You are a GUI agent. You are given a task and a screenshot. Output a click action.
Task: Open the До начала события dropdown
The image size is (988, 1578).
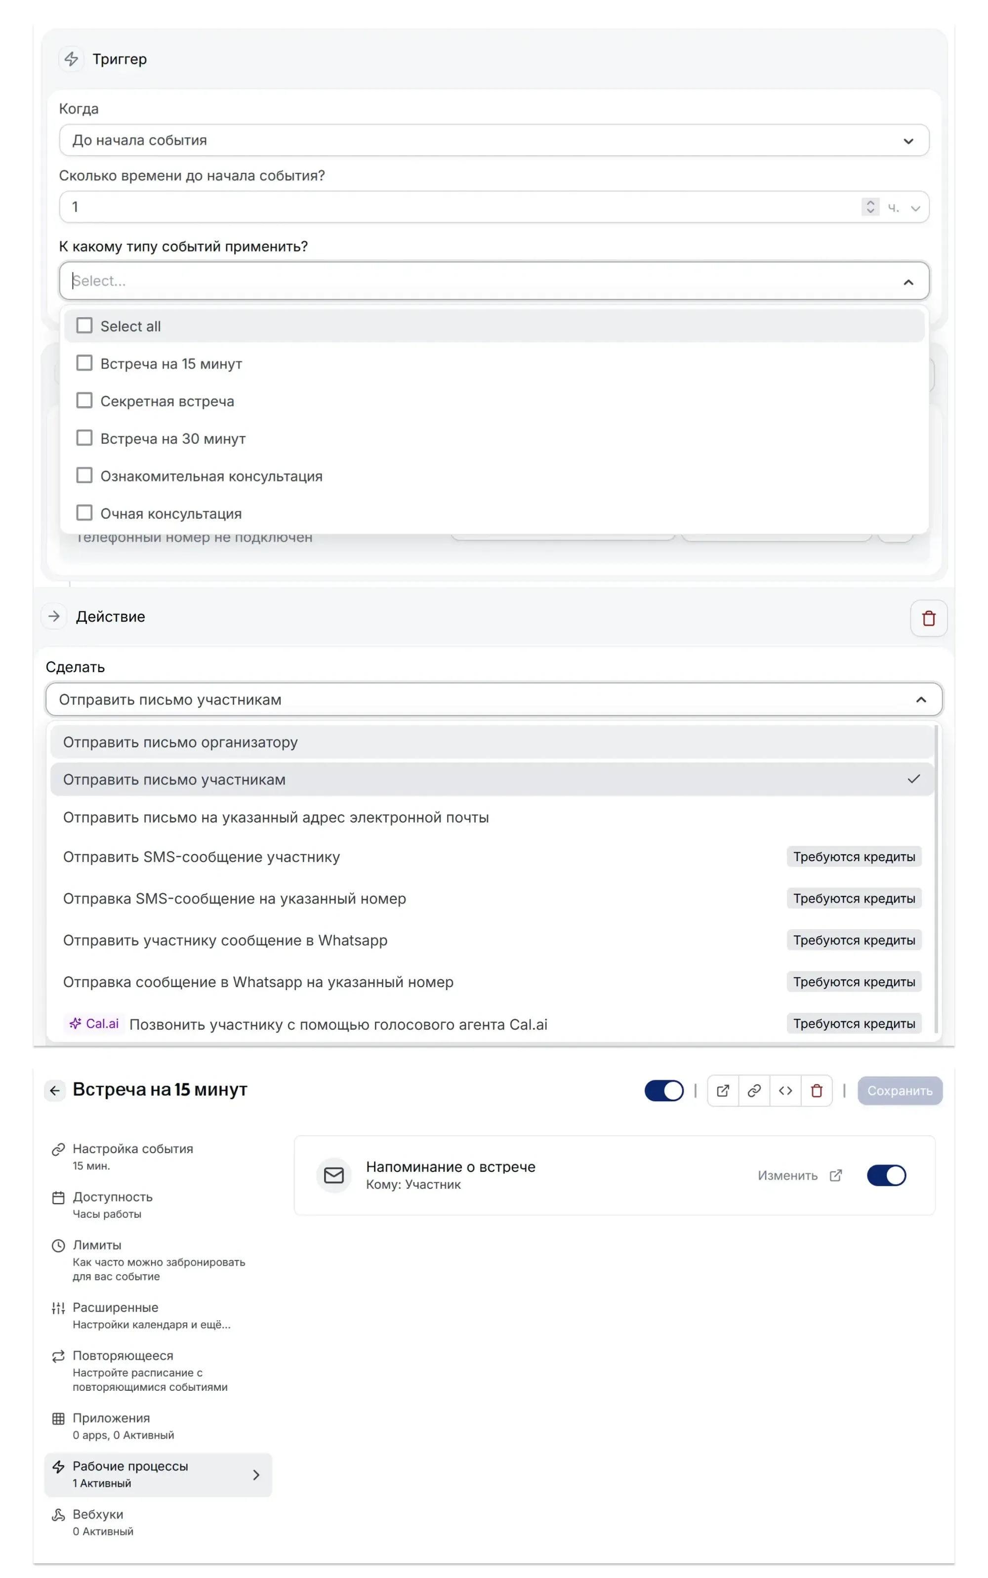click(494, 140)
